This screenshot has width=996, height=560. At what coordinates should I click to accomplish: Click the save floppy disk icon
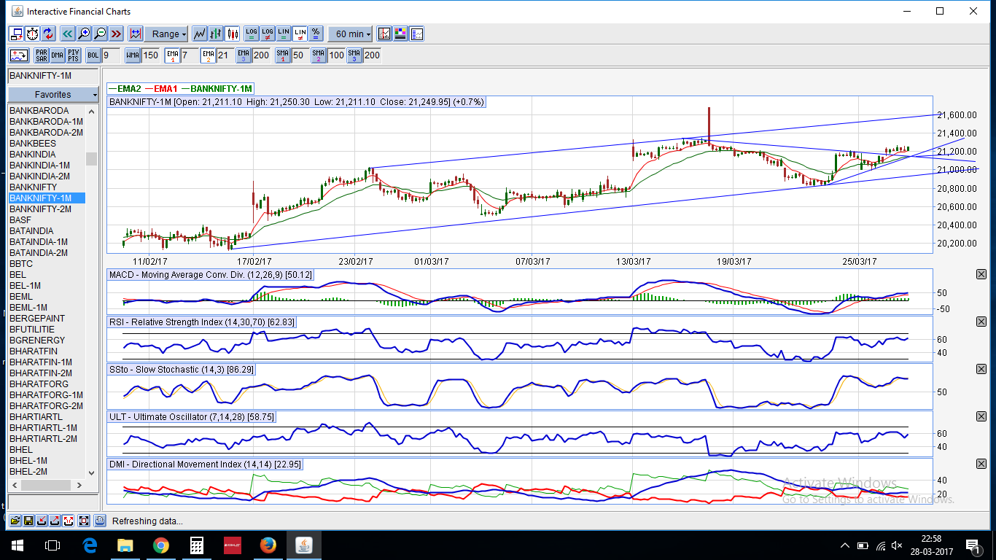28,521
